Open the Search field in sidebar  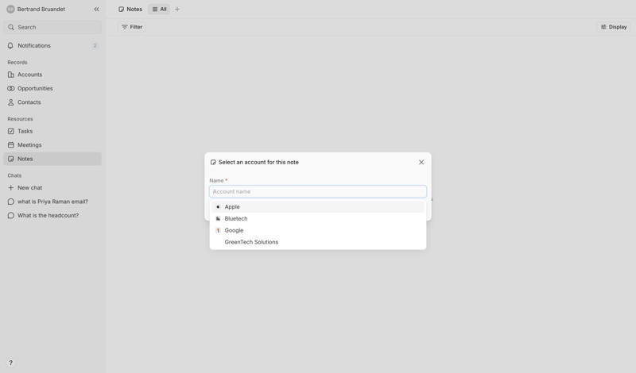click(52, 27)
